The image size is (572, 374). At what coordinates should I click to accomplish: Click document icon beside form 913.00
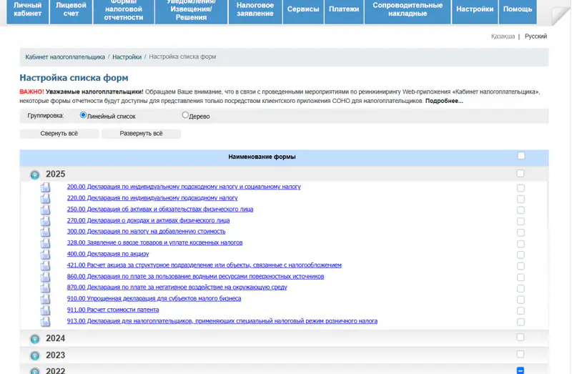click(x=46, y=322)
